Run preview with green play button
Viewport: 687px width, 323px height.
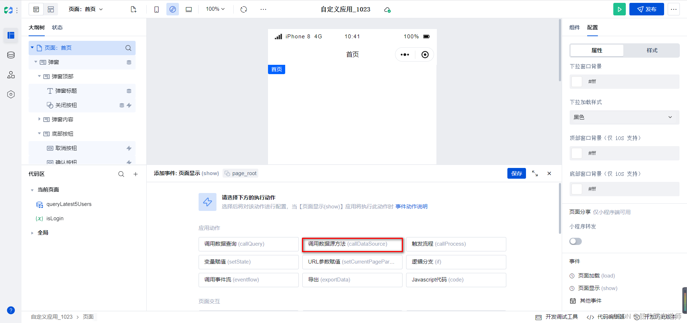pos(619,9)
